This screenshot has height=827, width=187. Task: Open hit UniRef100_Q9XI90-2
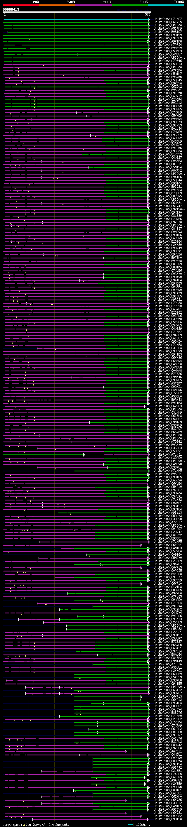coord(169,209)
